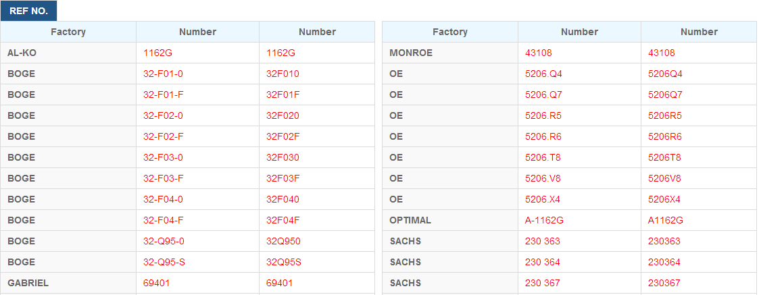Select BOGE number 32F01F
This screenshot has width=759, height=295.
pyautogui.click(x=283, y=95)
